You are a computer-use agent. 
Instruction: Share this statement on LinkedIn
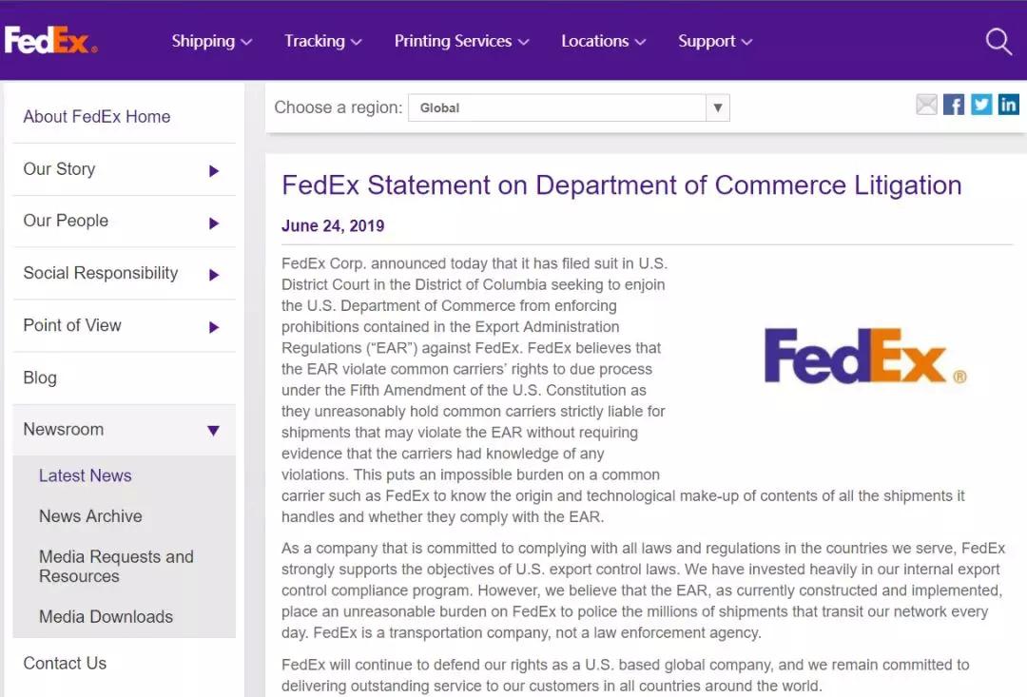coord(1008,105)
